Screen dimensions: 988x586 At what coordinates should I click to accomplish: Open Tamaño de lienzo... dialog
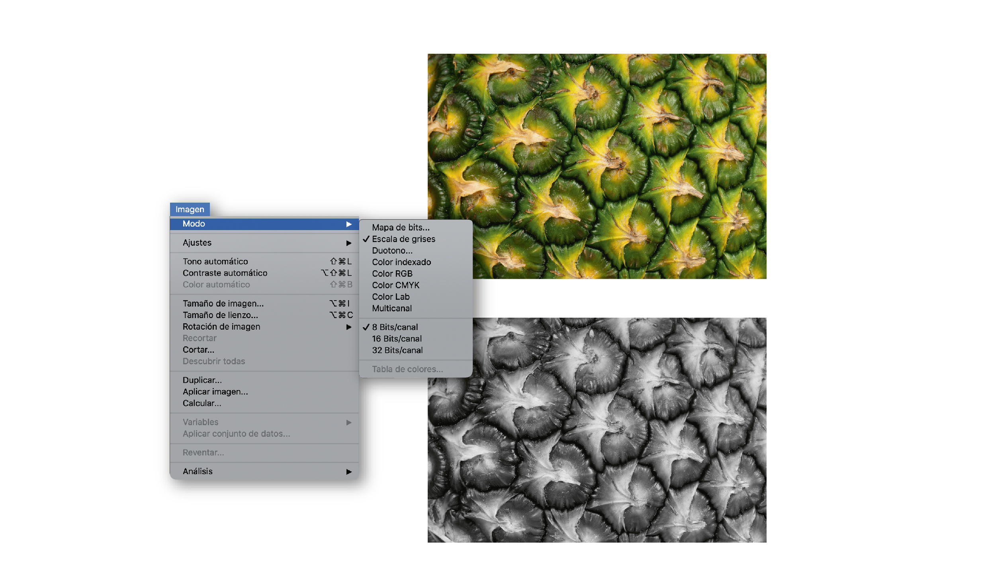[220, 315]
